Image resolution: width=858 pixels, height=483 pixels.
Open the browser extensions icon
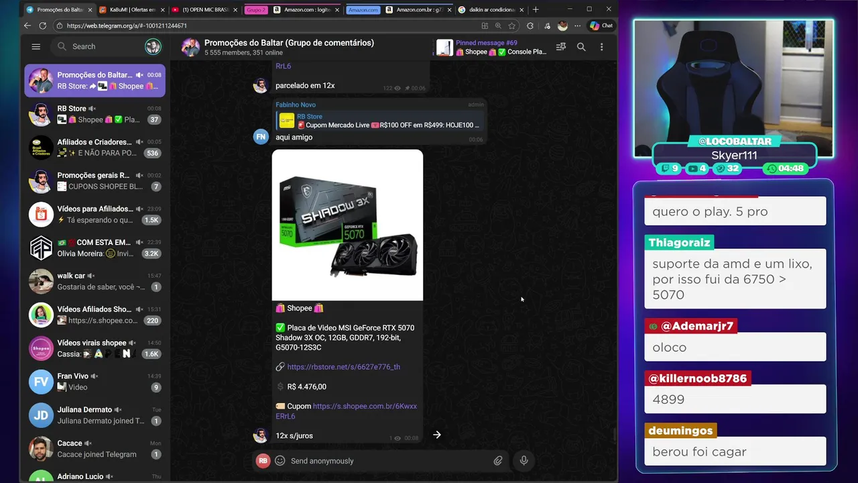coord(530,25)
